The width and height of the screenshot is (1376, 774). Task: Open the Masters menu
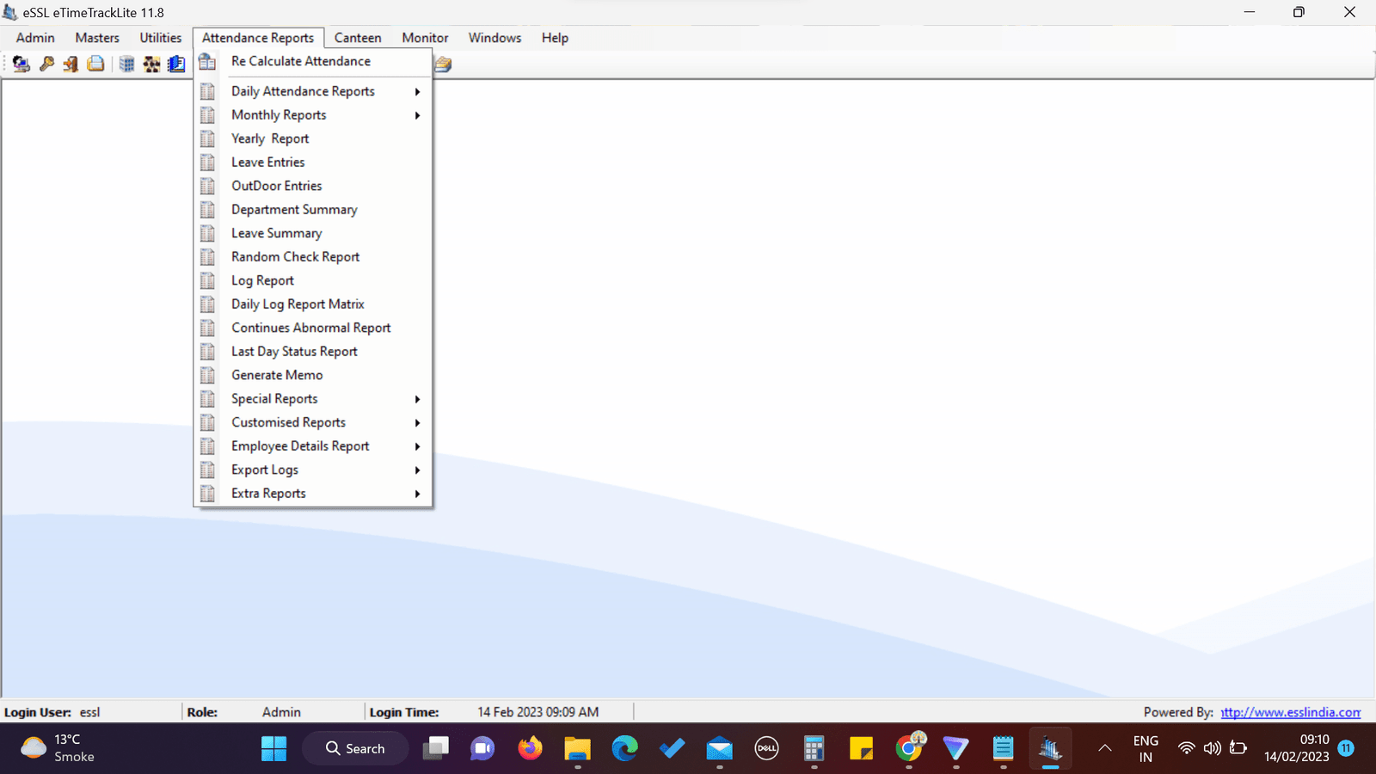click(x=97, y=38)
